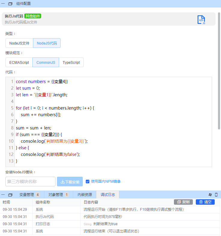This screenshot has width=221, height=236.
Task: Open the 变量管理 tab
Action: [x=29, y=195]
